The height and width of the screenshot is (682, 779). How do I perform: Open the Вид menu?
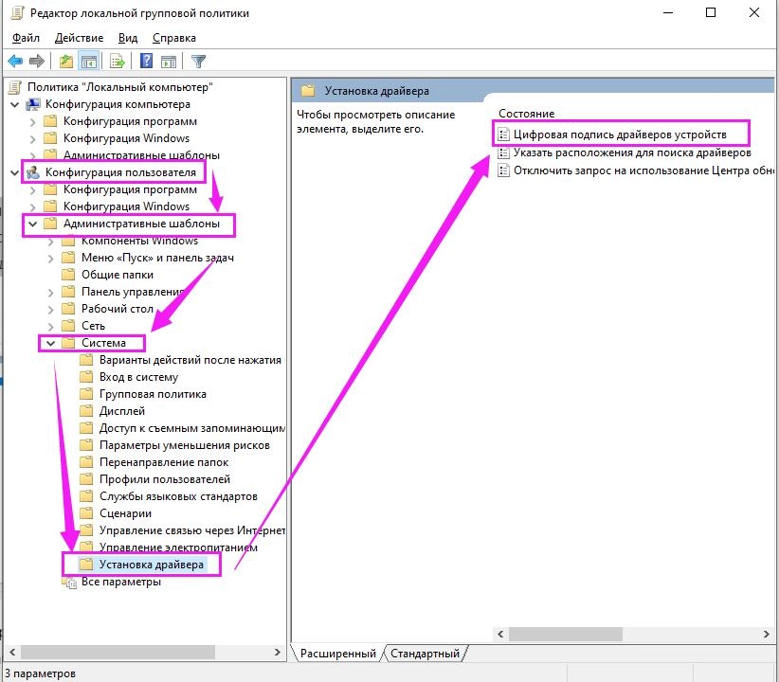point(128,38)
